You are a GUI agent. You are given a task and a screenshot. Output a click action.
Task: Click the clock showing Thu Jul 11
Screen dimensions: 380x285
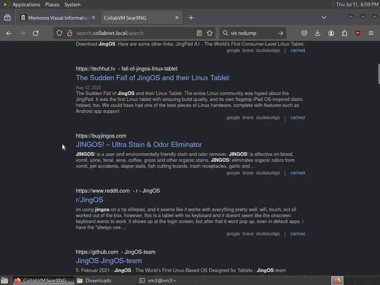pos(357,4)
